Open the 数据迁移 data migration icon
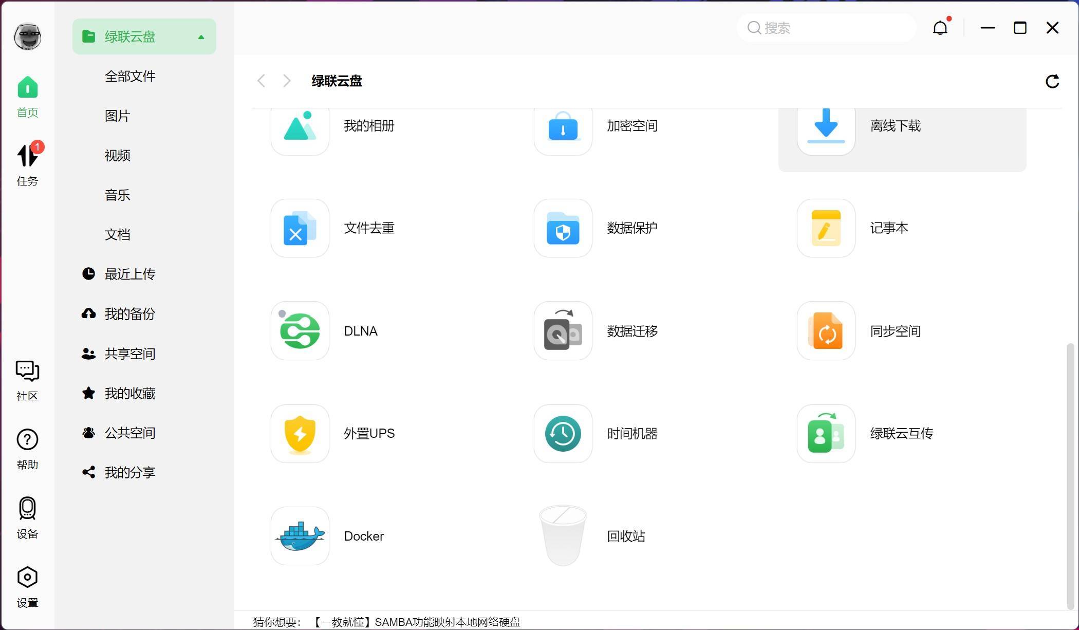This screenshot has height=630, width=1079. click(x=563, y=331)
